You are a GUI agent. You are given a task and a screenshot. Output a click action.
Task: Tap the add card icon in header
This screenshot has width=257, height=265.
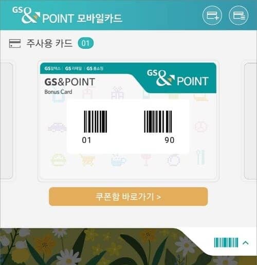pos(212,15)
